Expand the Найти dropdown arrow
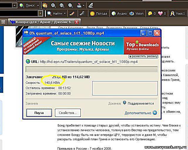188x150 pixels. click(65, 13)
